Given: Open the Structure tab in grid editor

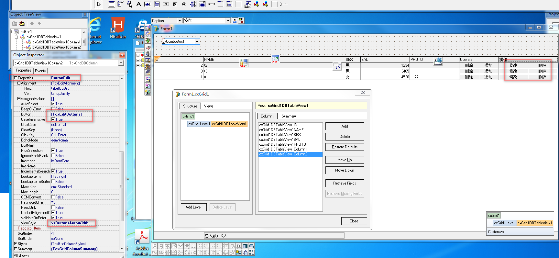Looking at the screenshot, I should point(190,106).
